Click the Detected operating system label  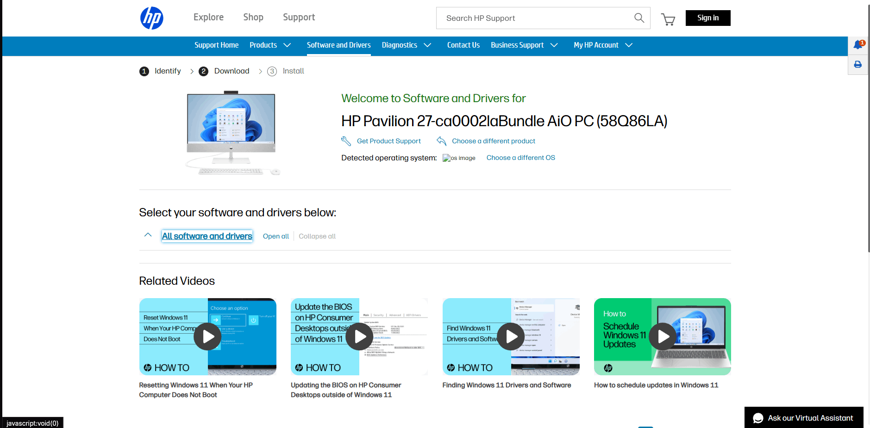click(x=389, y=158)
